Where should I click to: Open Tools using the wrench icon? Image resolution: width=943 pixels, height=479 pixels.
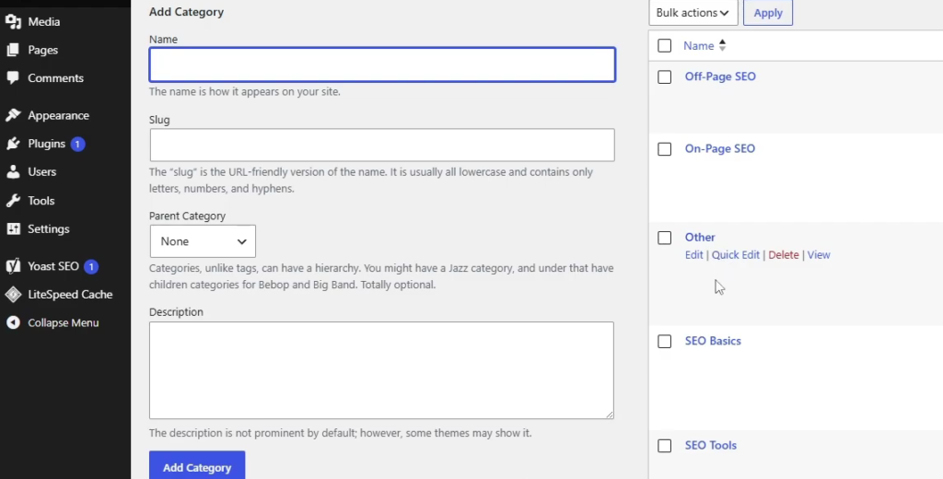coord(13,201)
